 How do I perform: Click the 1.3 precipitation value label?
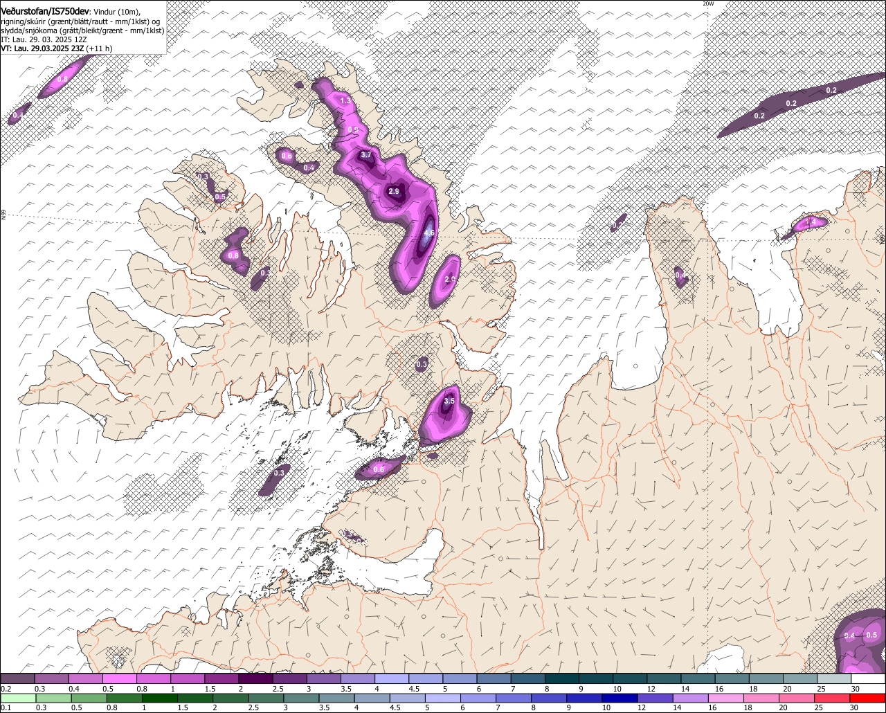(x=346, y=101)
